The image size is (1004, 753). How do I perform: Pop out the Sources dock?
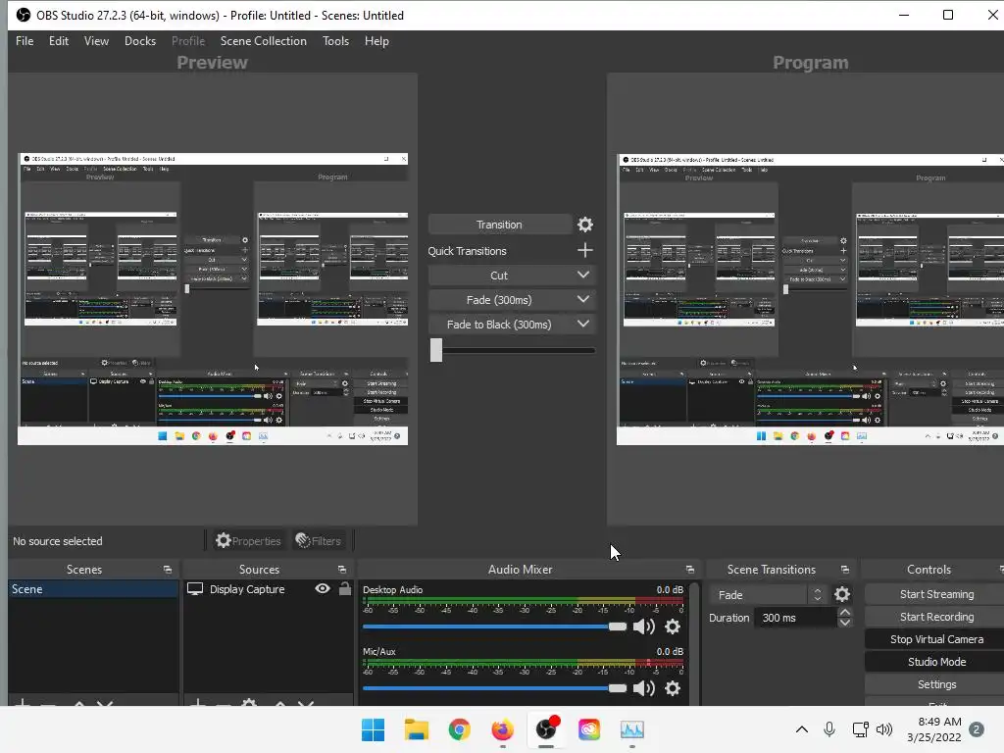(x=342, y=570)
